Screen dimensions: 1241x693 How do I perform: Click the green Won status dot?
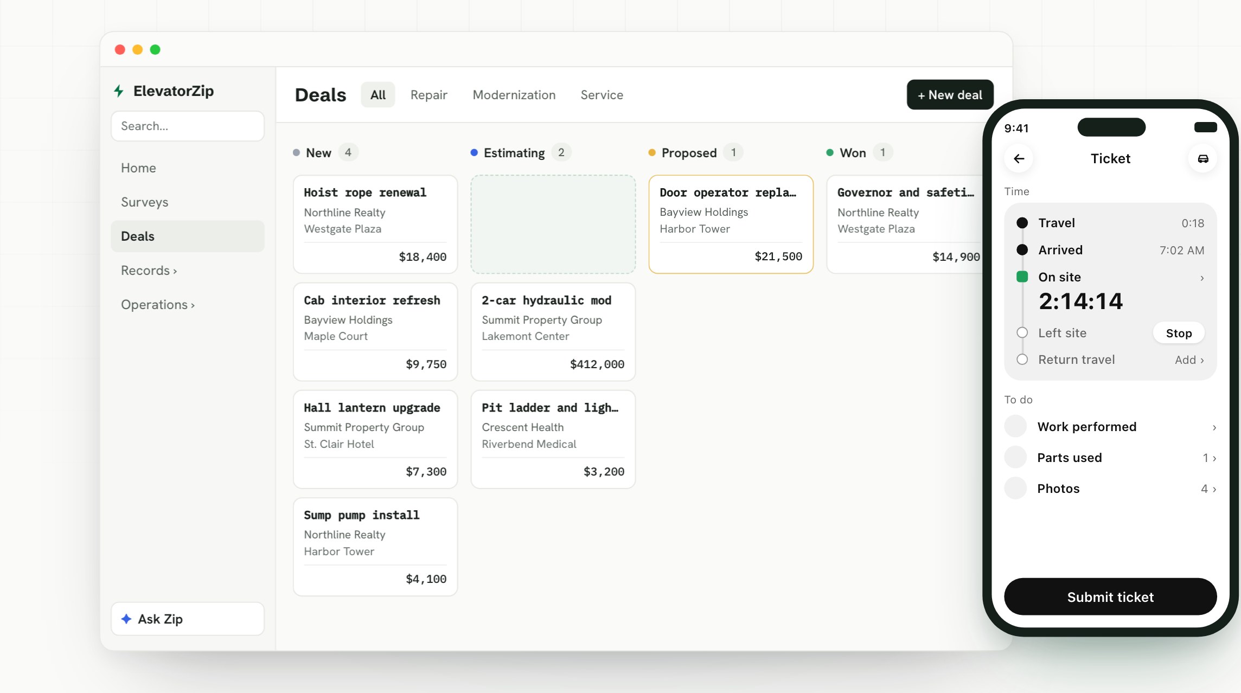(x=830, y=153)
